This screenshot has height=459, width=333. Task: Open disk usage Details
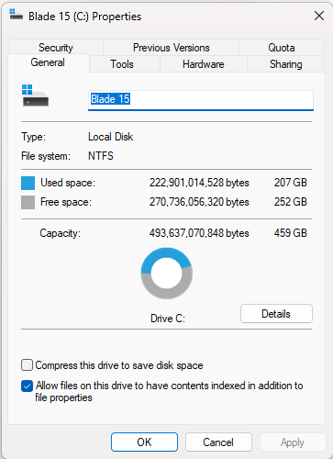coord(276,313)
